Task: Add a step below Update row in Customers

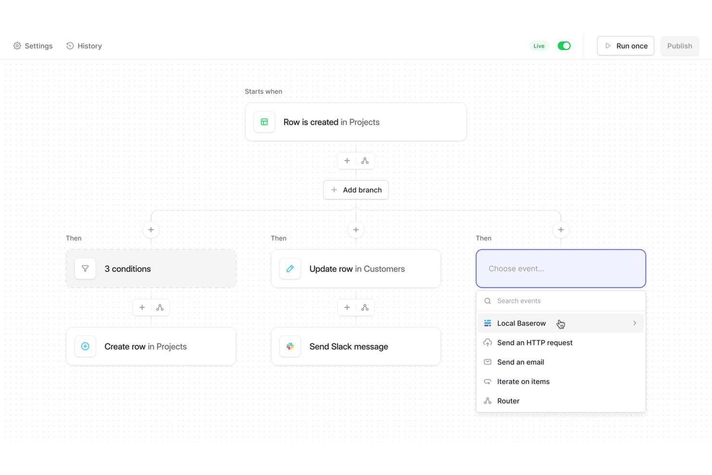Action: 347,308
